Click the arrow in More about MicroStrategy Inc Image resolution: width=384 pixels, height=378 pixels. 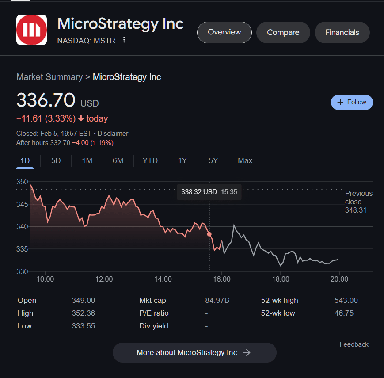tap(247, 352)
